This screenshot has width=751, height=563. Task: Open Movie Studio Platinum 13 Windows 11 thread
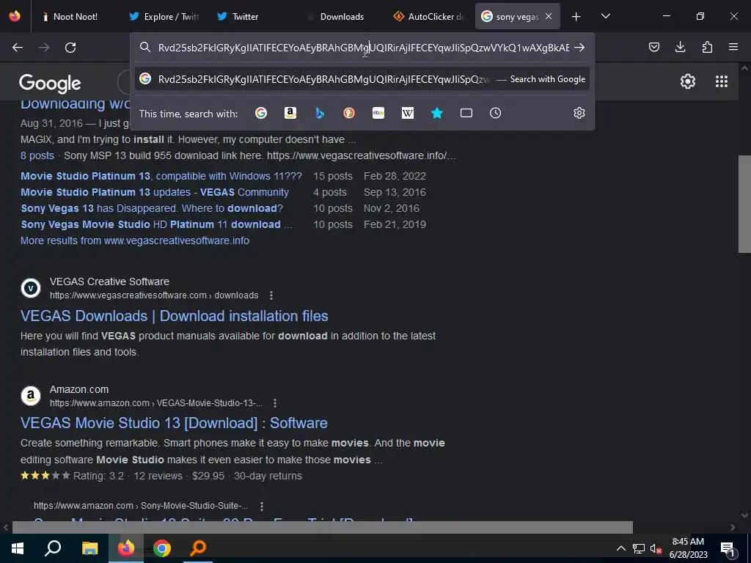pyautogui.click(x=161, y=176)
